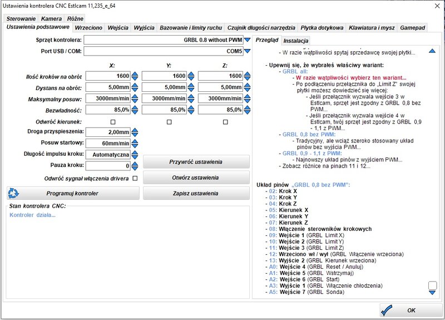Switch to the Różne tab

75,18
